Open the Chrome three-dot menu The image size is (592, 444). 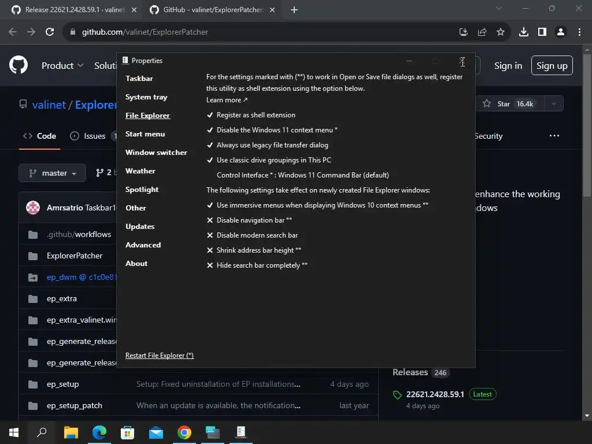pos(579,32)
